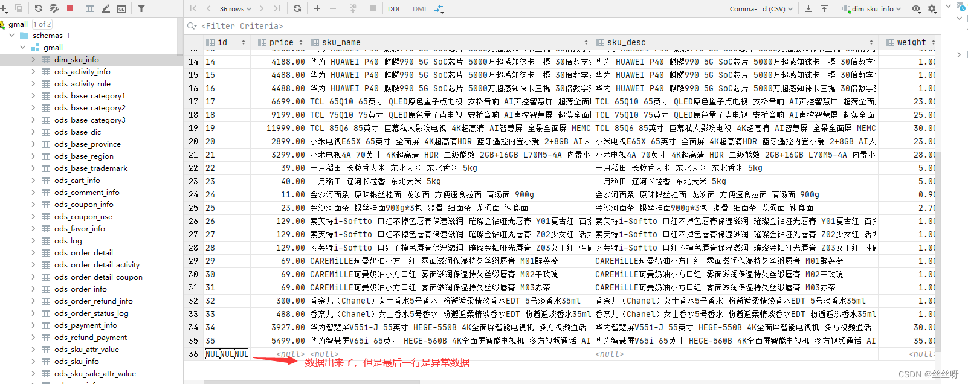Viewport: 968px width, 384px height.
Task: Click the table icon next to ods_log
Action: [46, 241]
